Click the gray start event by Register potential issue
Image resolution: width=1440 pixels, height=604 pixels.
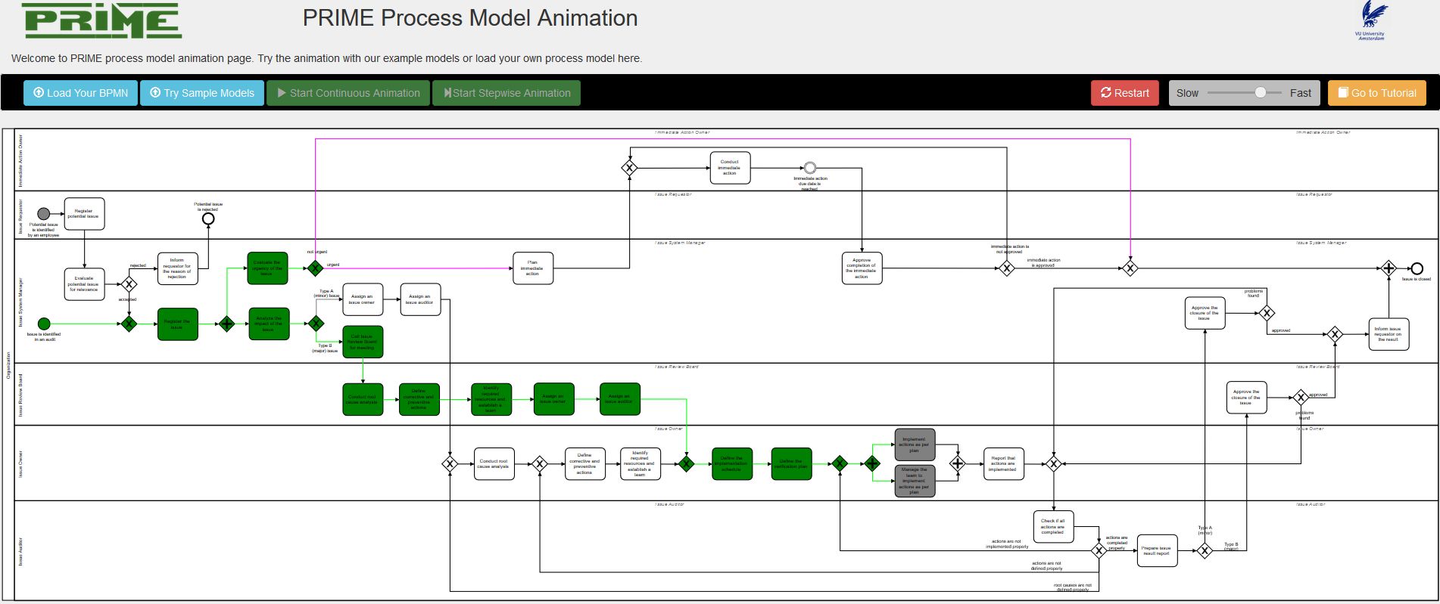[x=44, y=214]
